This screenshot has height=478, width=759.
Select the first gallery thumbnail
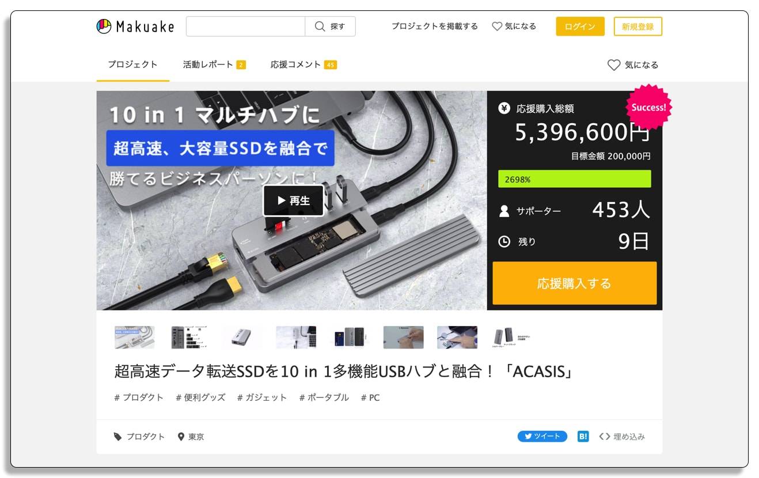coord(135,337)
